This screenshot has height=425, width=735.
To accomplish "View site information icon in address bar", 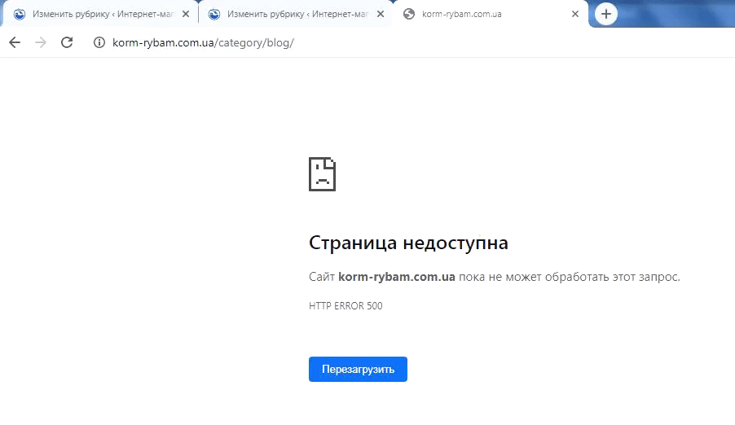I will tap(99, 42).
